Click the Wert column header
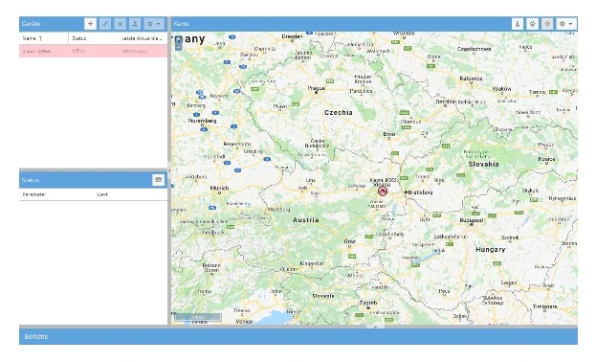This screenshot has height=362, width=596. pos(101,194)
